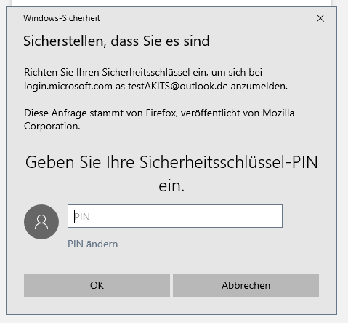Click the testAKITS@outlook.de email address
The width and height of the screenshot is (348, 323).
pos(178,87)
